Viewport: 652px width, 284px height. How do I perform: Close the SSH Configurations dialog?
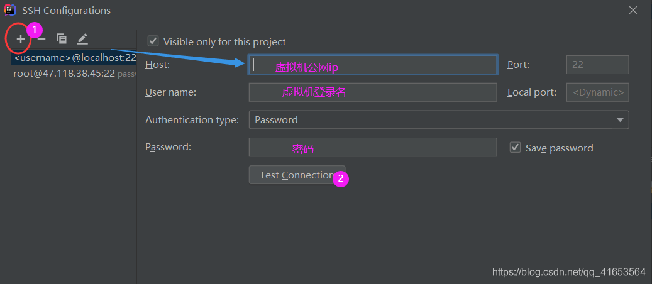[633, 11]
